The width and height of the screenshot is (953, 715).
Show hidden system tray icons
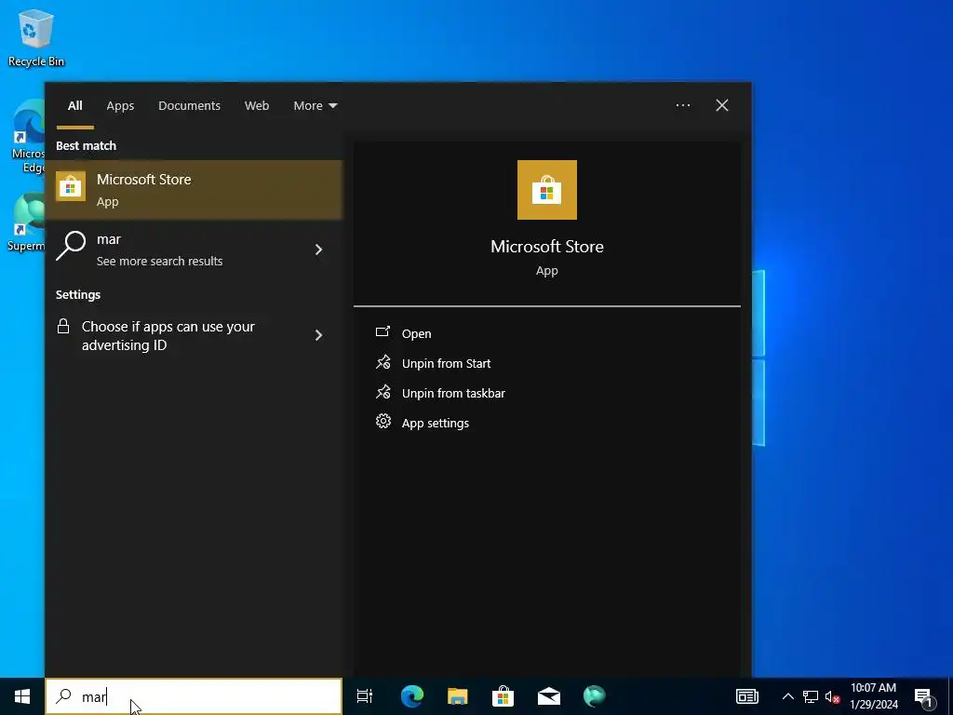[x=787, y=696]
